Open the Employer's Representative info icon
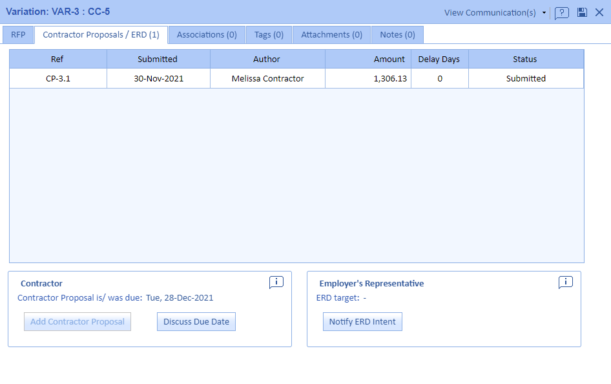This screenshot has width=611, height=384. (x=565, y=283)
